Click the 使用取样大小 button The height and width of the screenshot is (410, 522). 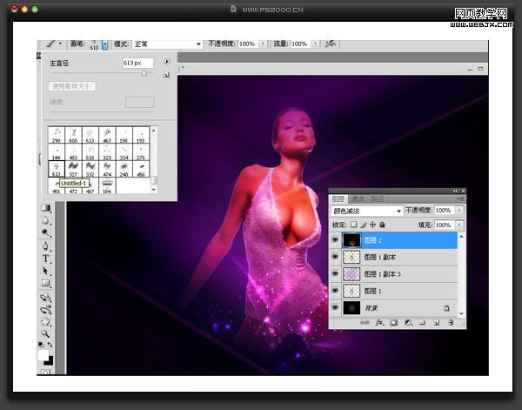point(72,86)
